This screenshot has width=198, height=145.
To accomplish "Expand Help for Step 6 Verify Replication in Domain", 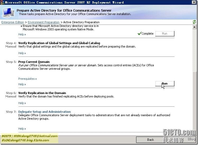I will point(22,103).
